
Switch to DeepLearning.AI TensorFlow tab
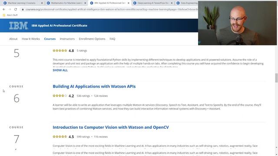pos(152,3)
